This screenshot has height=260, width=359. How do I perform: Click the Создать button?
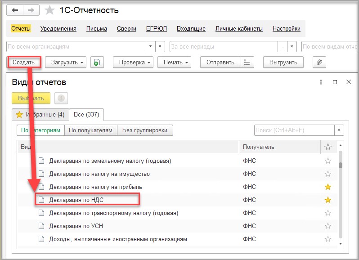tap(23, 62)
